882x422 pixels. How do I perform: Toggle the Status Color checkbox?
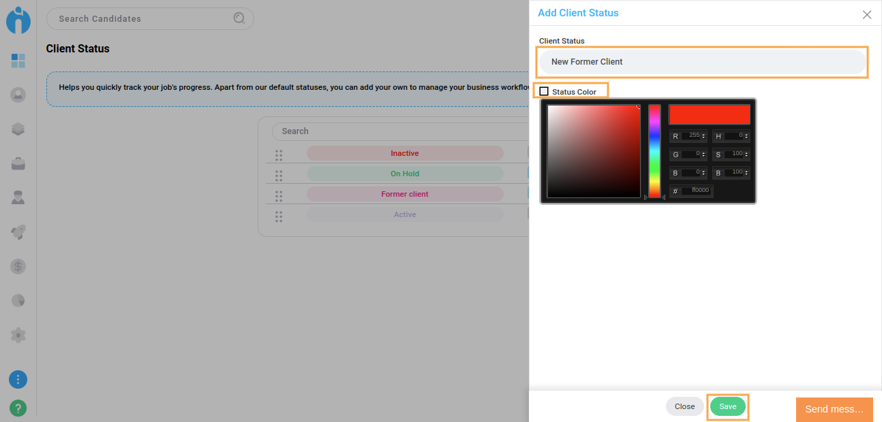[544, 91]
